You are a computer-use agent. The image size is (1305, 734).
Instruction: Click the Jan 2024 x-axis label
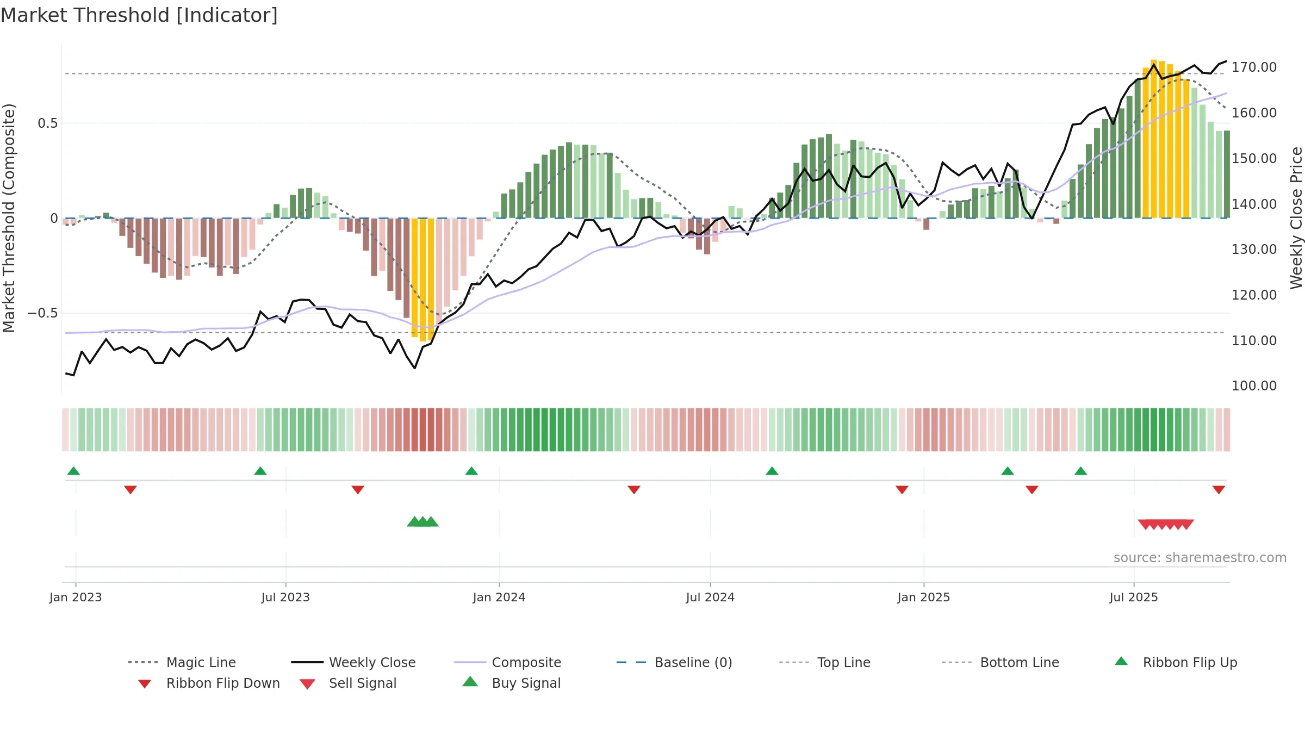coord(499,597)
